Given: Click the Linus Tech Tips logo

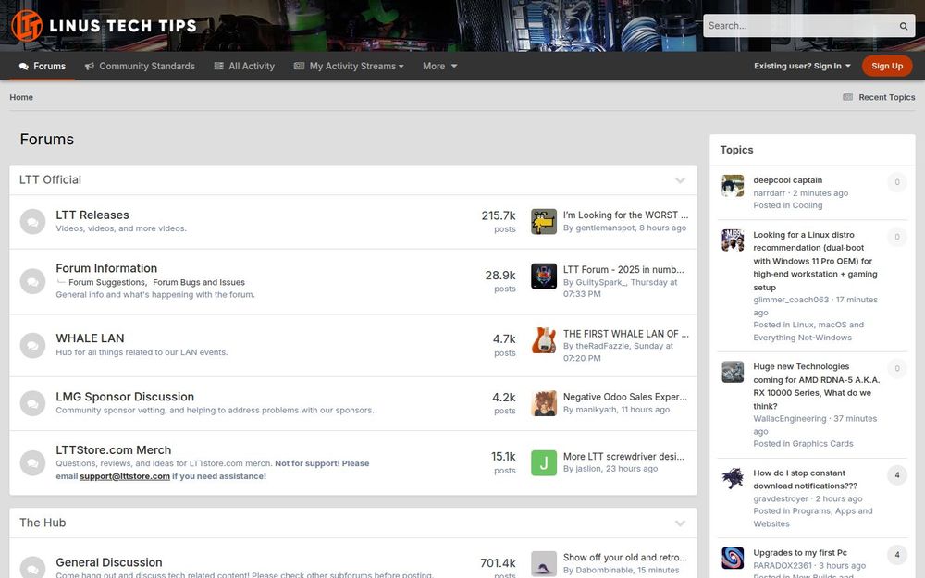Looking at the screenshot, I should coord(104,25).
